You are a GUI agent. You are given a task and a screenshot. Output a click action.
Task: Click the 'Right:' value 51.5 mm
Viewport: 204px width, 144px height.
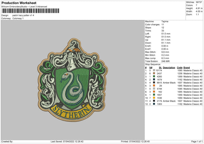166,37
